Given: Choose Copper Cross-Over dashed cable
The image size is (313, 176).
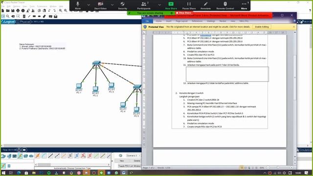Looking at the screenshot, I should pyautogui.click(x=57, y=155).
